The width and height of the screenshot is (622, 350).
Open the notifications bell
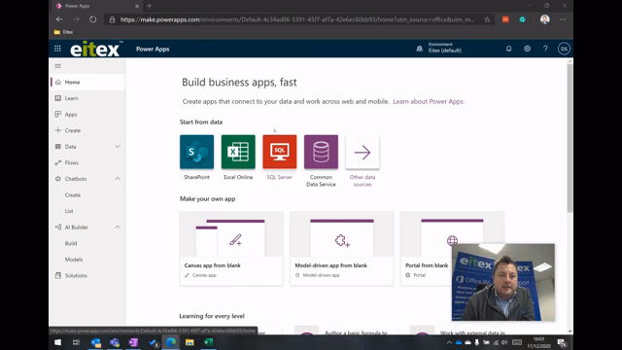pyautogui.click(x=508, y=49)
